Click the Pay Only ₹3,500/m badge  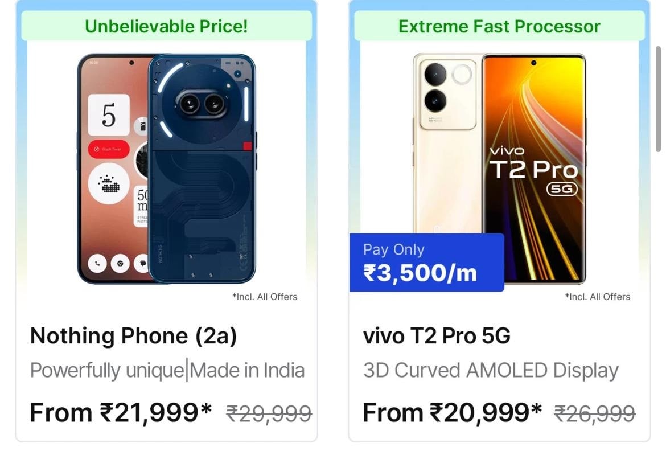[426, 263]
